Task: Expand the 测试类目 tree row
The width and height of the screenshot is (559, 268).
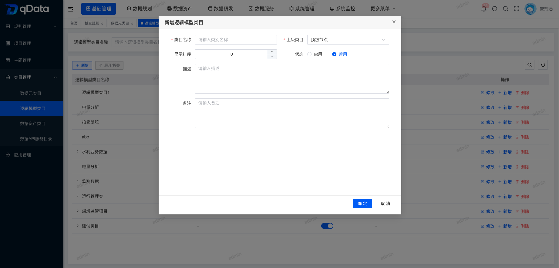Action: point(78,226)
